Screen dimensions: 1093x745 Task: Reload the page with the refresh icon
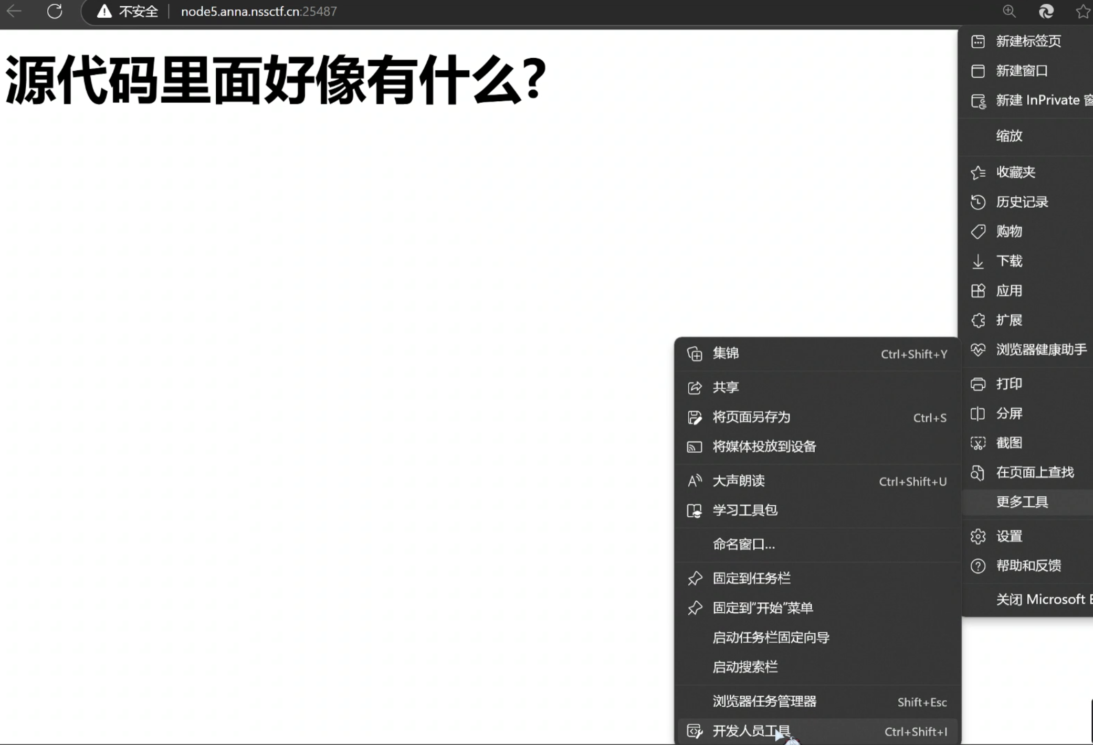point(55,11)
